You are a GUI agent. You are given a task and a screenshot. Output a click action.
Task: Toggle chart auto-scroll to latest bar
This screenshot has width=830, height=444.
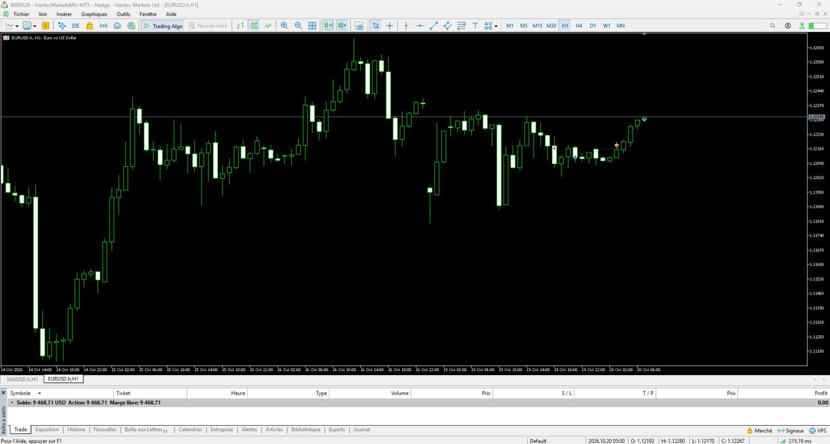click(x=328, y=26)
